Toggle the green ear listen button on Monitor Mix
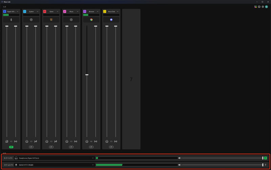The width and height of the screenshot is (271, 170). point(266,158)
